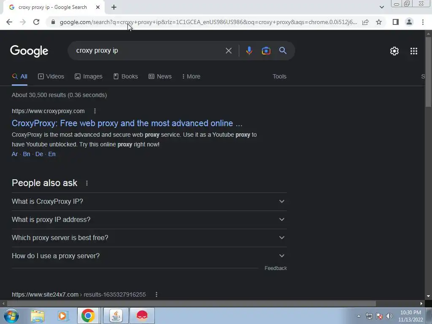The image size is (432, 324).
Task: Open the More search categories menu
Action: [x=191, y=76]
